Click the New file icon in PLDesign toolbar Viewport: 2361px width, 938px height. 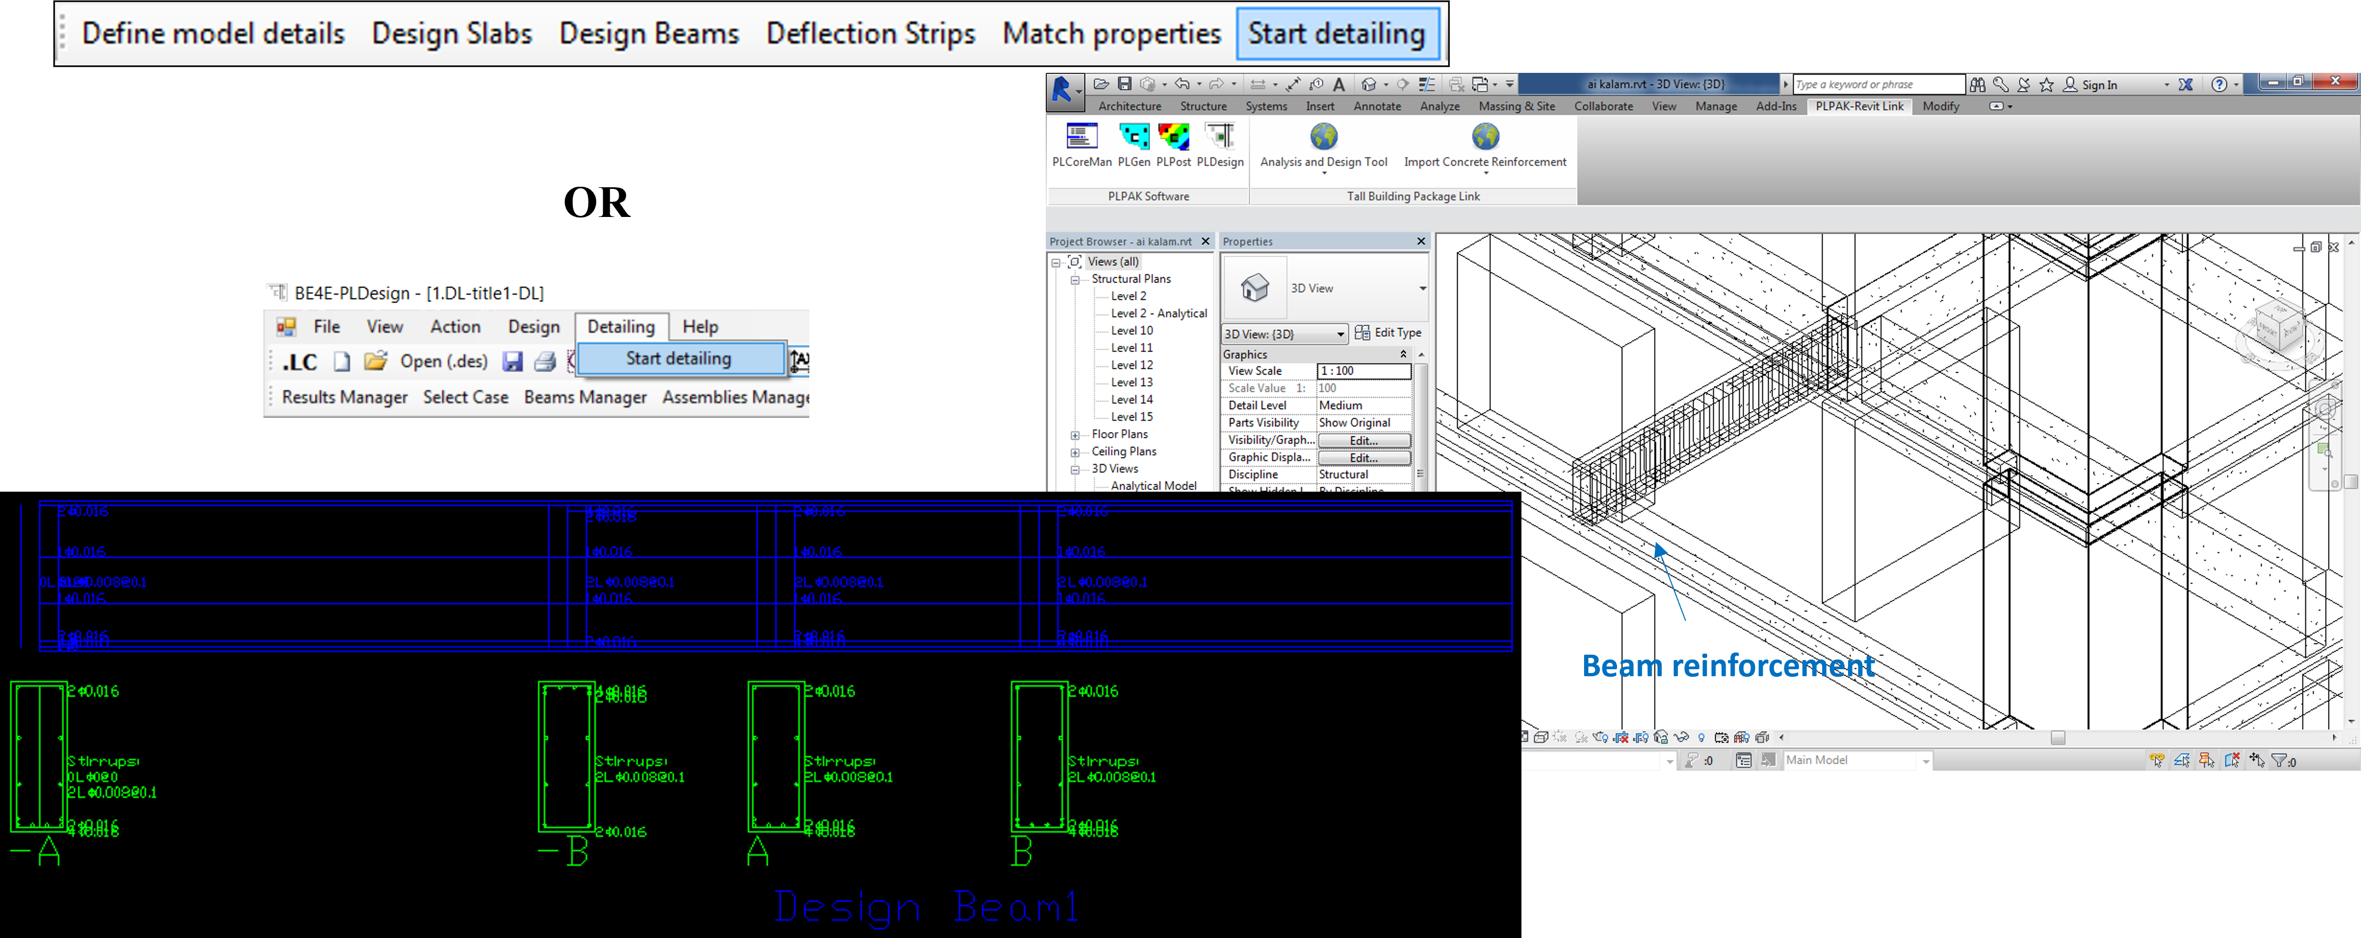342,361
